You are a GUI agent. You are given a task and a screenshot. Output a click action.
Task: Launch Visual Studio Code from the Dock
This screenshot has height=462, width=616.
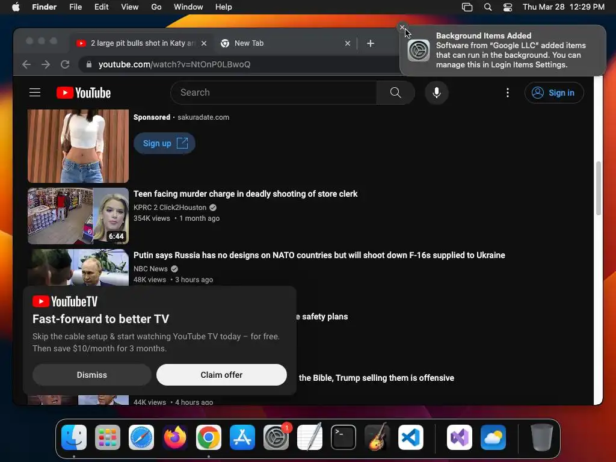tap(411, 437)
